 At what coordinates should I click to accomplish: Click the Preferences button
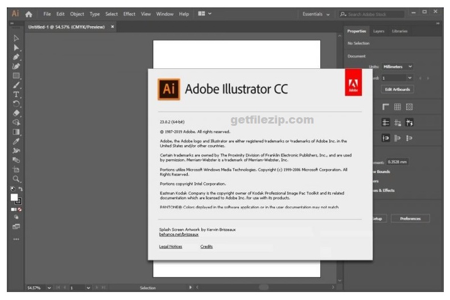click(410, 219)
